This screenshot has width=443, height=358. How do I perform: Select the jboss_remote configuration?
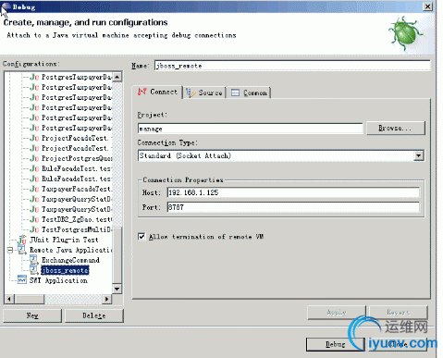[x=65, y=270]
